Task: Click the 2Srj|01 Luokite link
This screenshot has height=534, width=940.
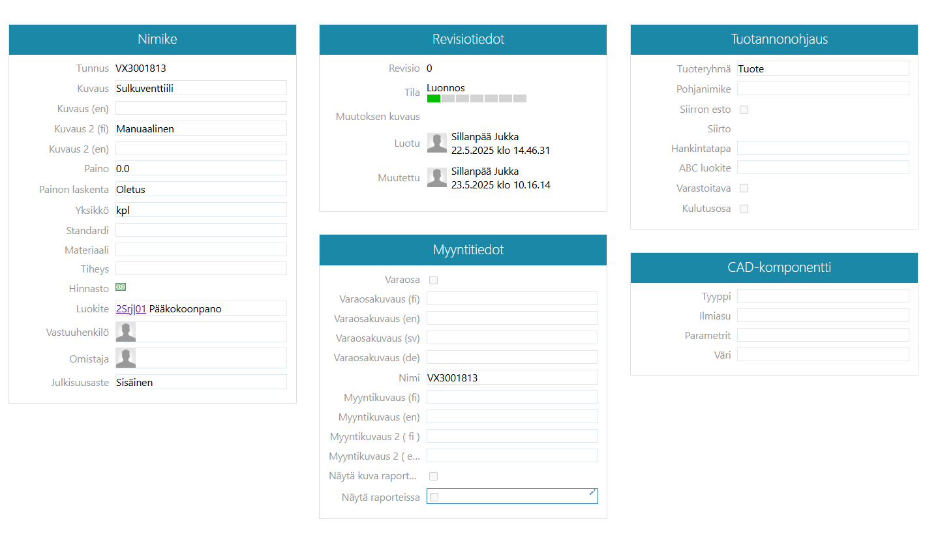Action: click(x=131, y=309)
